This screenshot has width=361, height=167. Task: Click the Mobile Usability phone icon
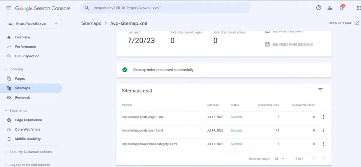(x=9, y=139)
